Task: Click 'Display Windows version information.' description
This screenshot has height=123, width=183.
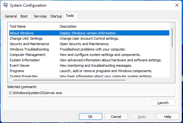Action: pos(88,33)
